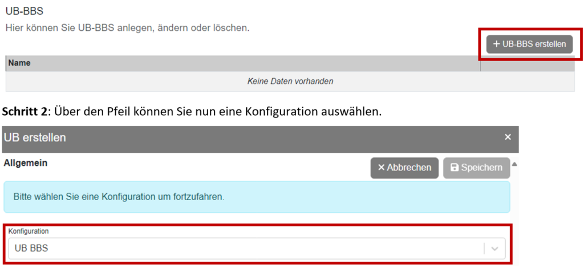The width and height of the screenshot is (584, 268).
Task: Click the blue configuration info banner
Action: pos(257,197)
